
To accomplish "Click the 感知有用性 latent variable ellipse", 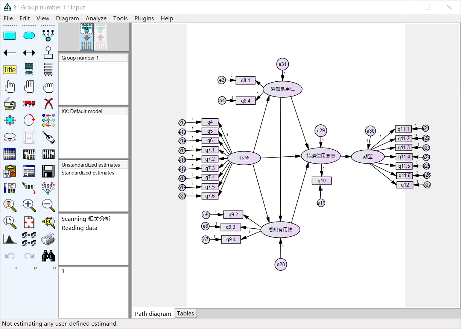I will tap(280, 230).
